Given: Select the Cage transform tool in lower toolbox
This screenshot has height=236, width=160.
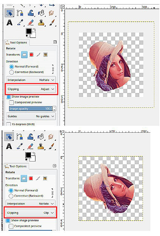Looking at the screenshot, I should coord(20,137).
